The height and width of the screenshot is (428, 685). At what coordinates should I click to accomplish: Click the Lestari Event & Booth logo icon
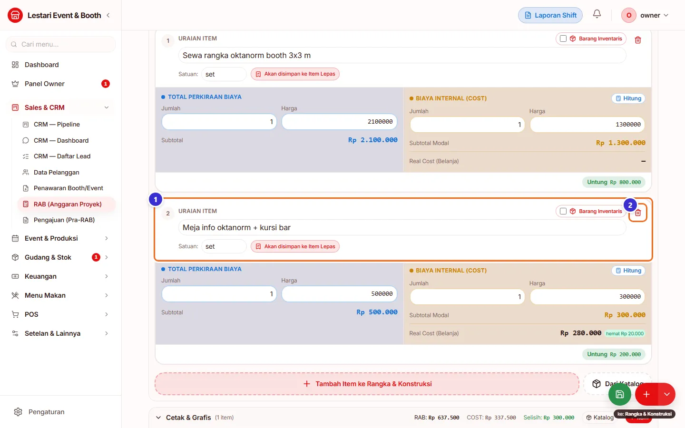click(15, 15)
